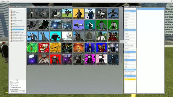Check the Join Player's Squad option
This screenshot has height=97, width=173.
(11, 87)
